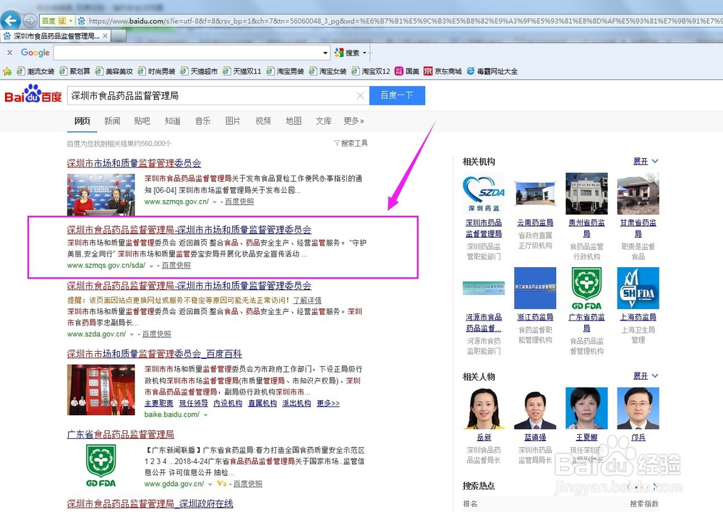The height and width of the screenshot is (512, 723).
Task: Open the 天猫双11 bookmark
Action: [241, 71]
